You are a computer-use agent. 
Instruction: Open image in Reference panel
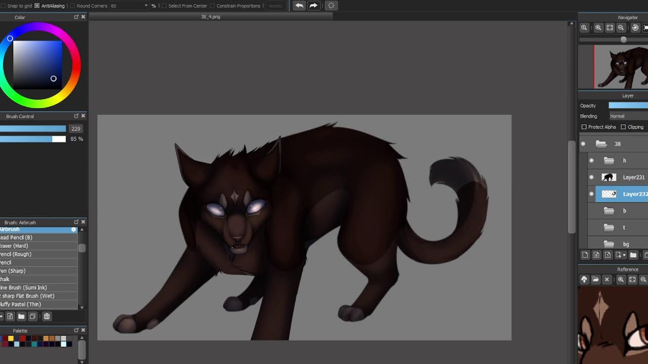pyautogui.click(x=595, y=280)
